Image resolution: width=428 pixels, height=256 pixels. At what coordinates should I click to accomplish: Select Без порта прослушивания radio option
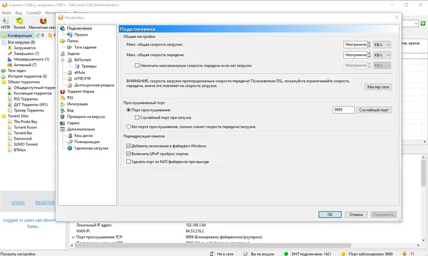128,127
